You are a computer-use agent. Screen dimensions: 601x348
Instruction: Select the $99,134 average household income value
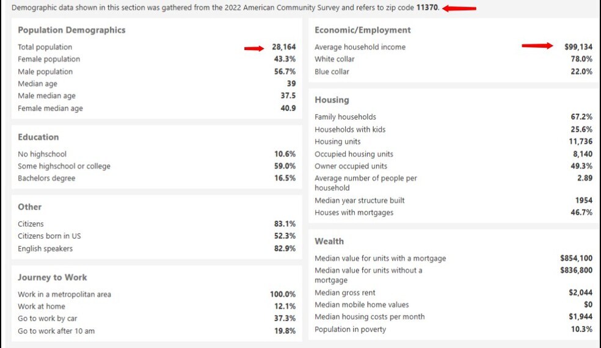click(578, 47)
